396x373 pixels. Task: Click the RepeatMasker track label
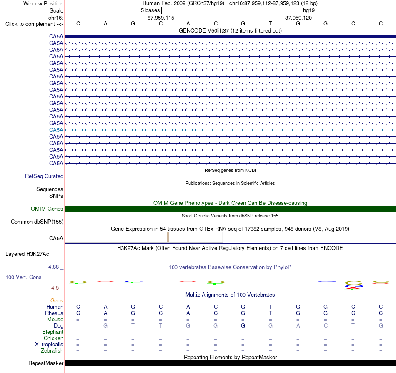(x=46, y=363)
